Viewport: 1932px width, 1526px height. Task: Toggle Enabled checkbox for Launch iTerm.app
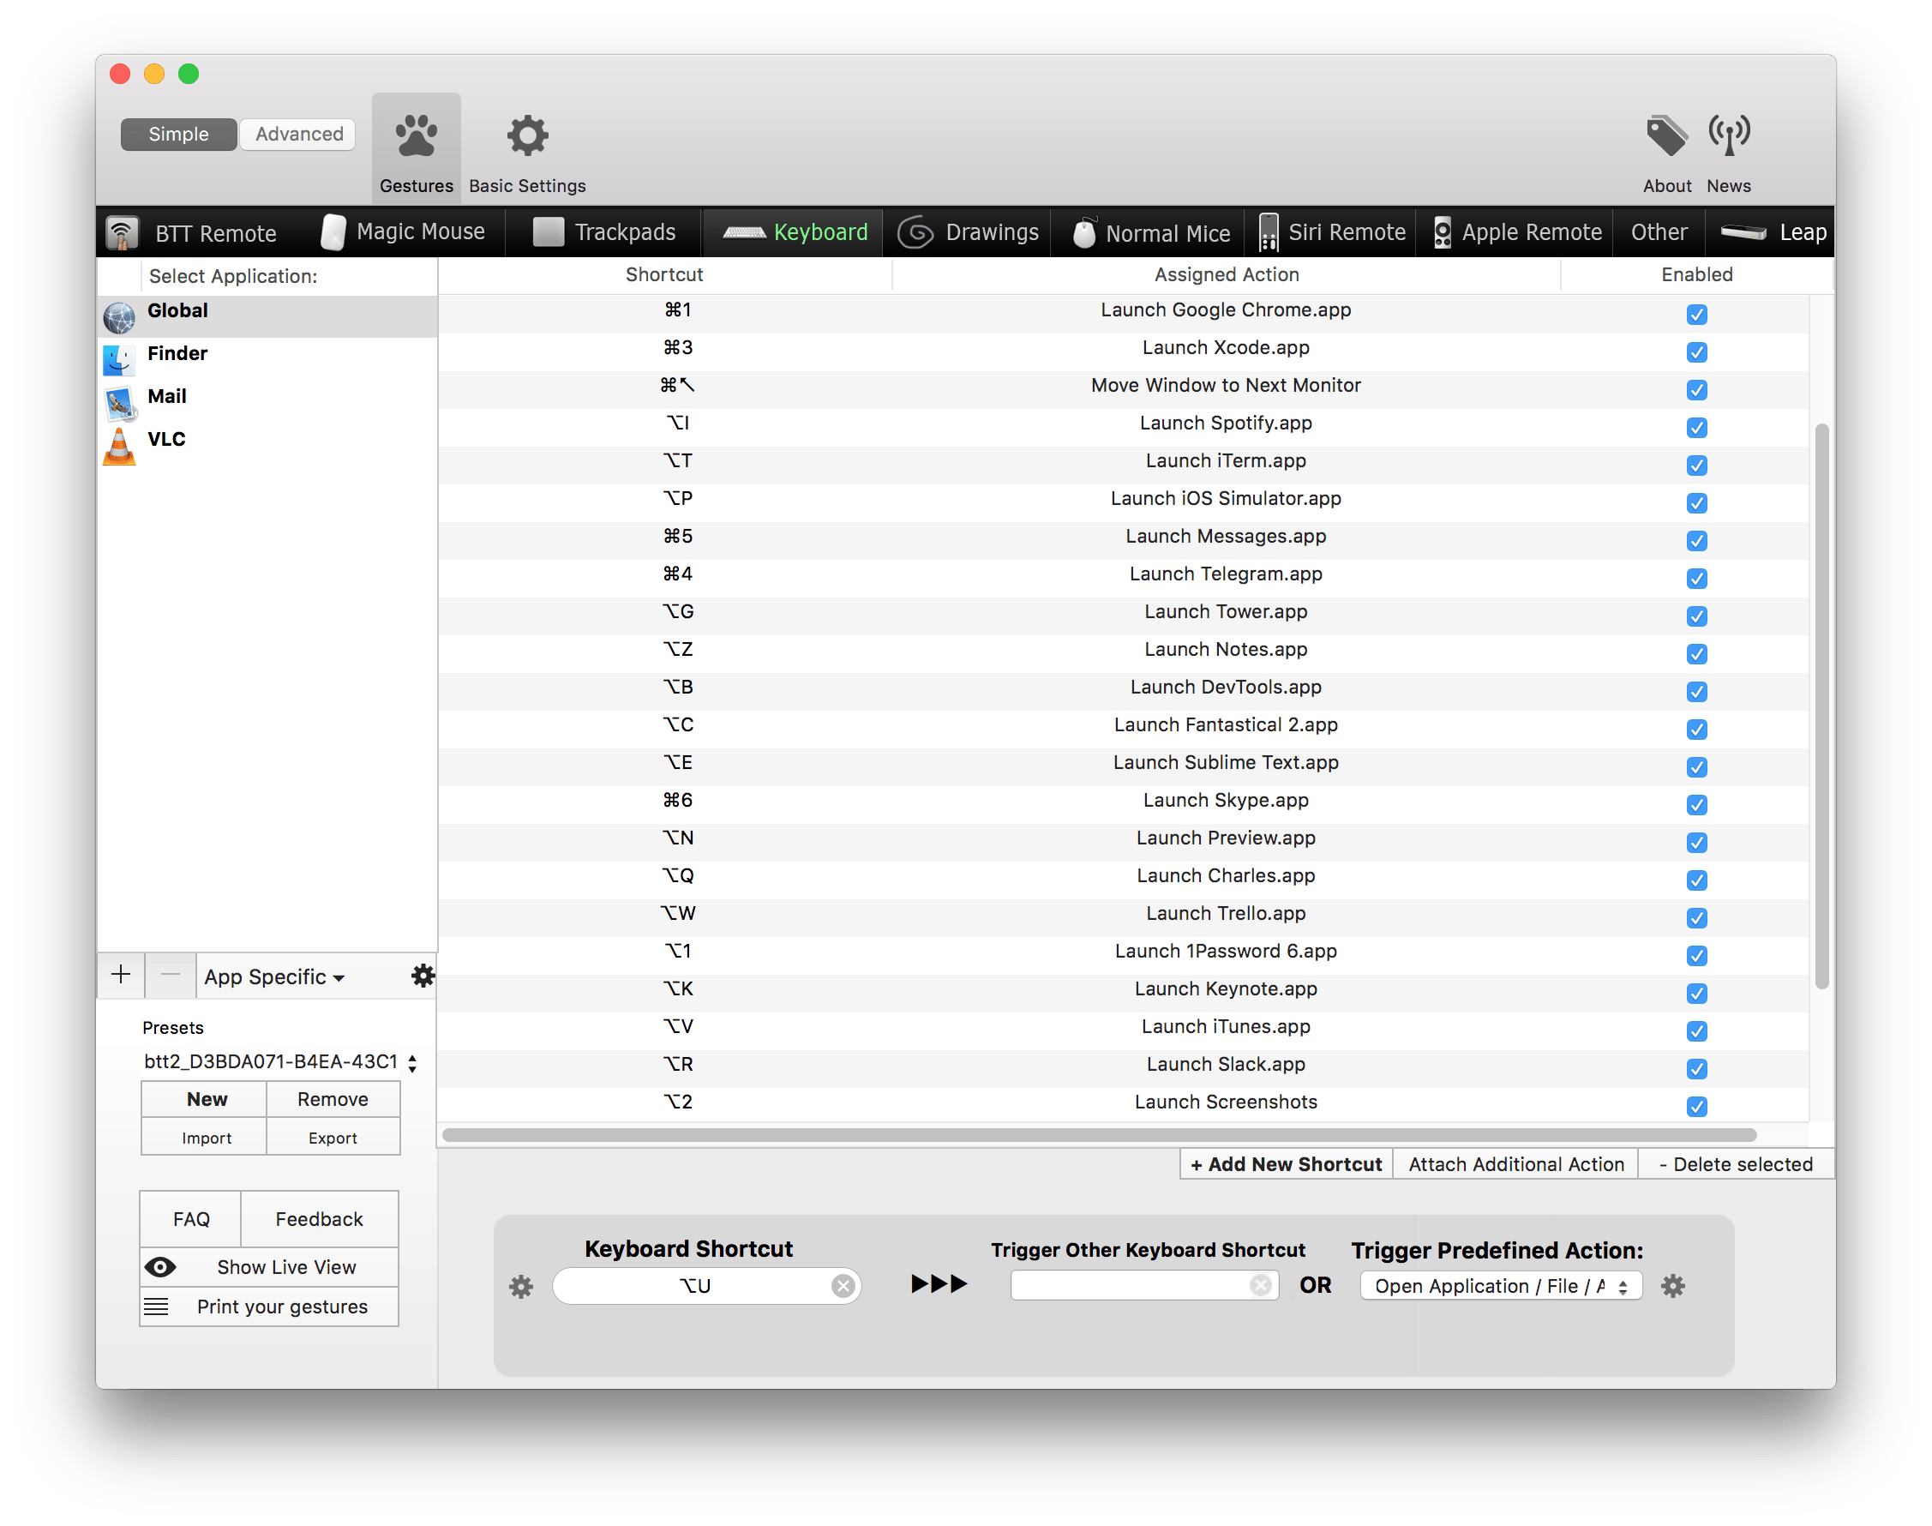[x=1696, y=466]
